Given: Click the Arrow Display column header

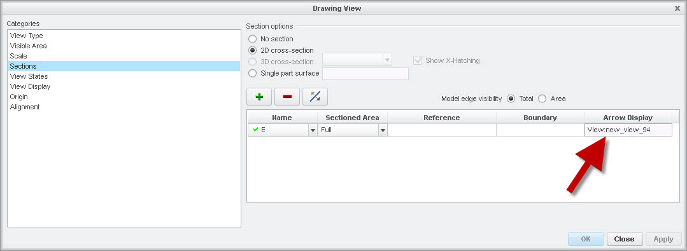Looking at the screenshot, I should [x=628, y=118].
